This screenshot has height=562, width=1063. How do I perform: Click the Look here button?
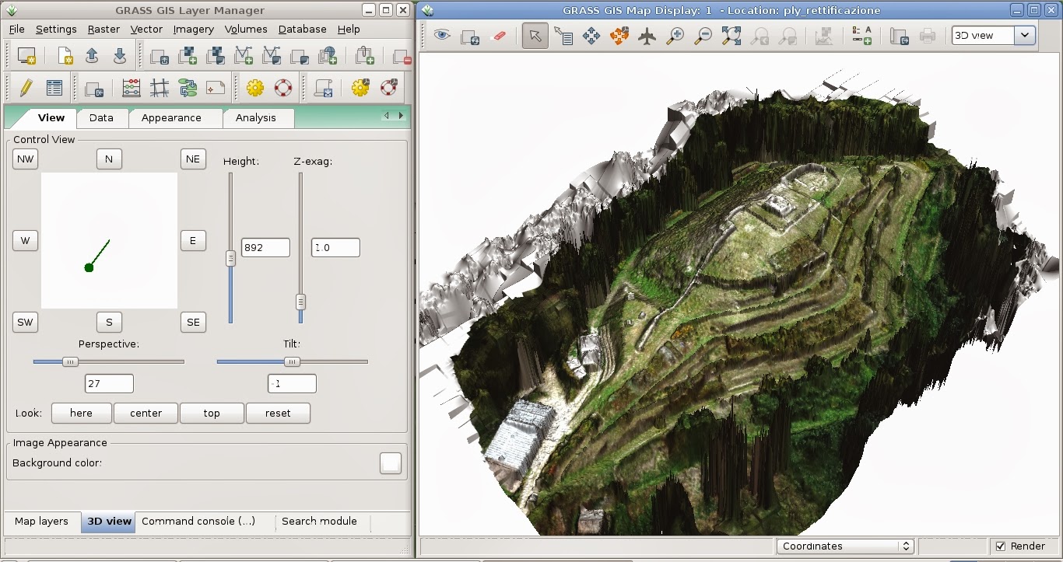coord(81,414)
